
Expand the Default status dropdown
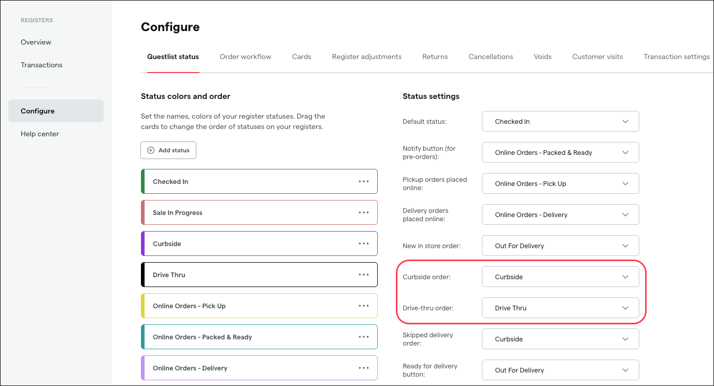coord(560,121)
